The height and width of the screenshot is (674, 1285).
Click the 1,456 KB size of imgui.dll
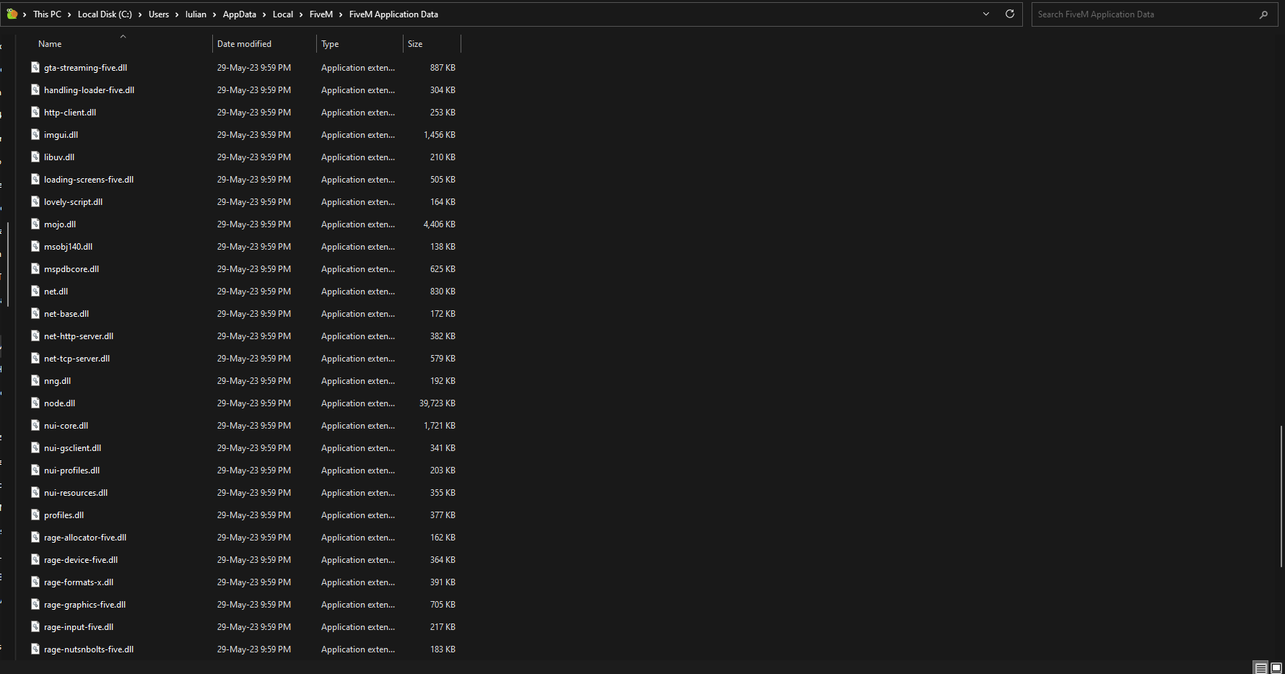440,135
